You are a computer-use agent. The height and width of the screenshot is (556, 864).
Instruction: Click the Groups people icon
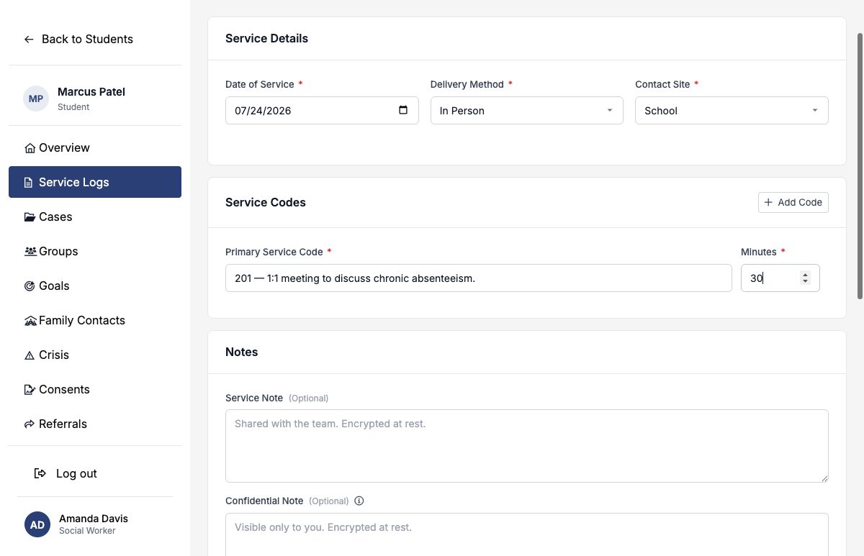(x=30, y=252)
